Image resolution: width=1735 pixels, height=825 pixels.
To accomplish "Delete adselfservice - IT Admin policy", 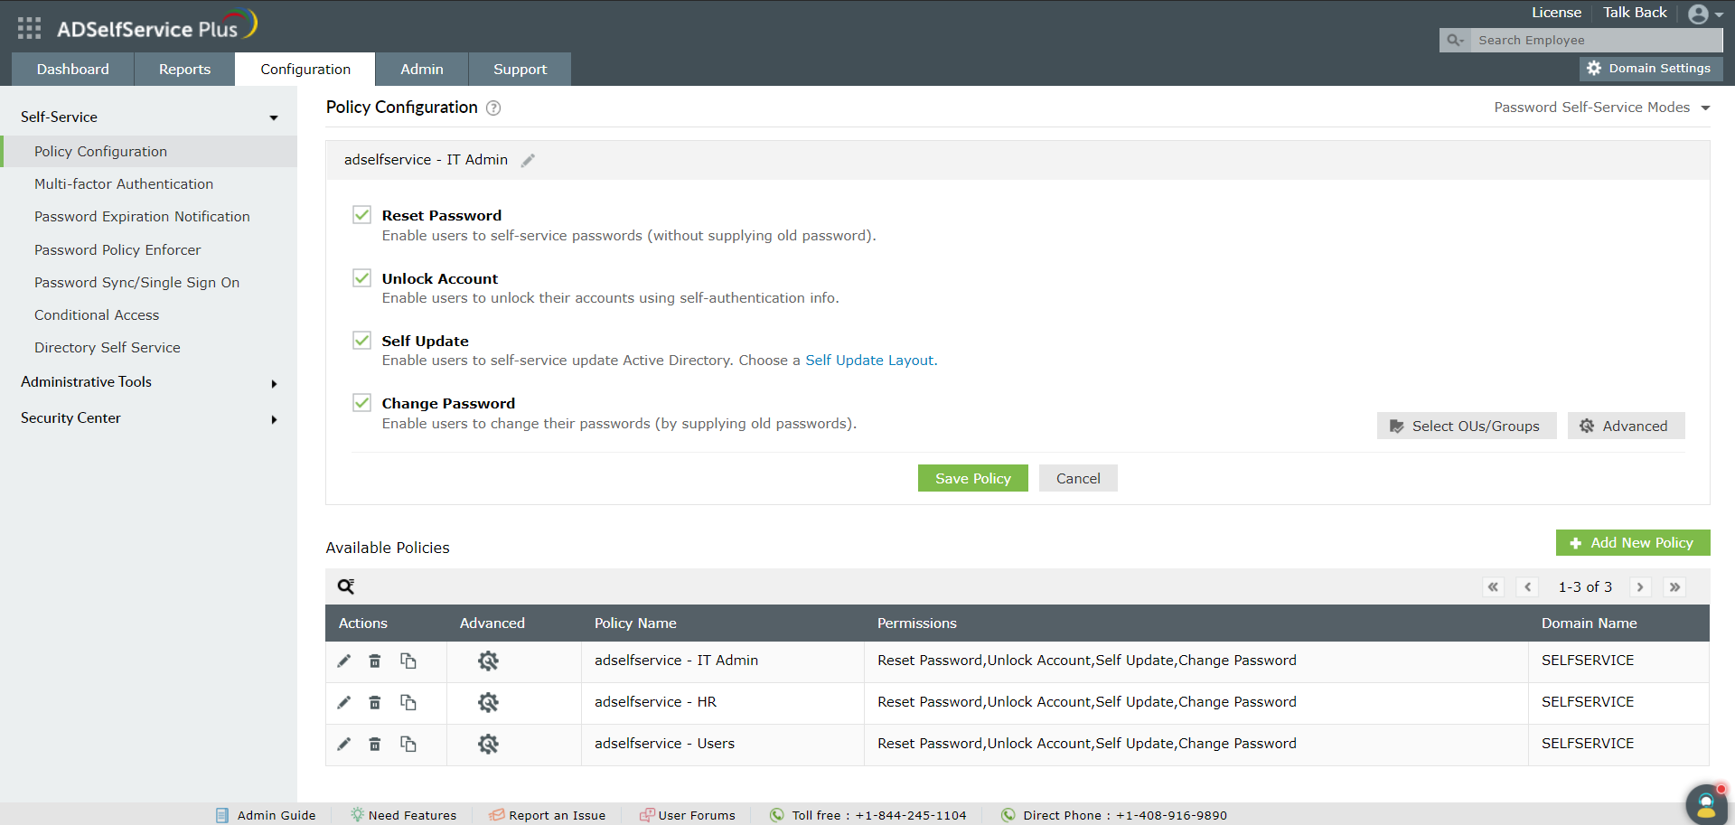I will [x=375, y=661].
